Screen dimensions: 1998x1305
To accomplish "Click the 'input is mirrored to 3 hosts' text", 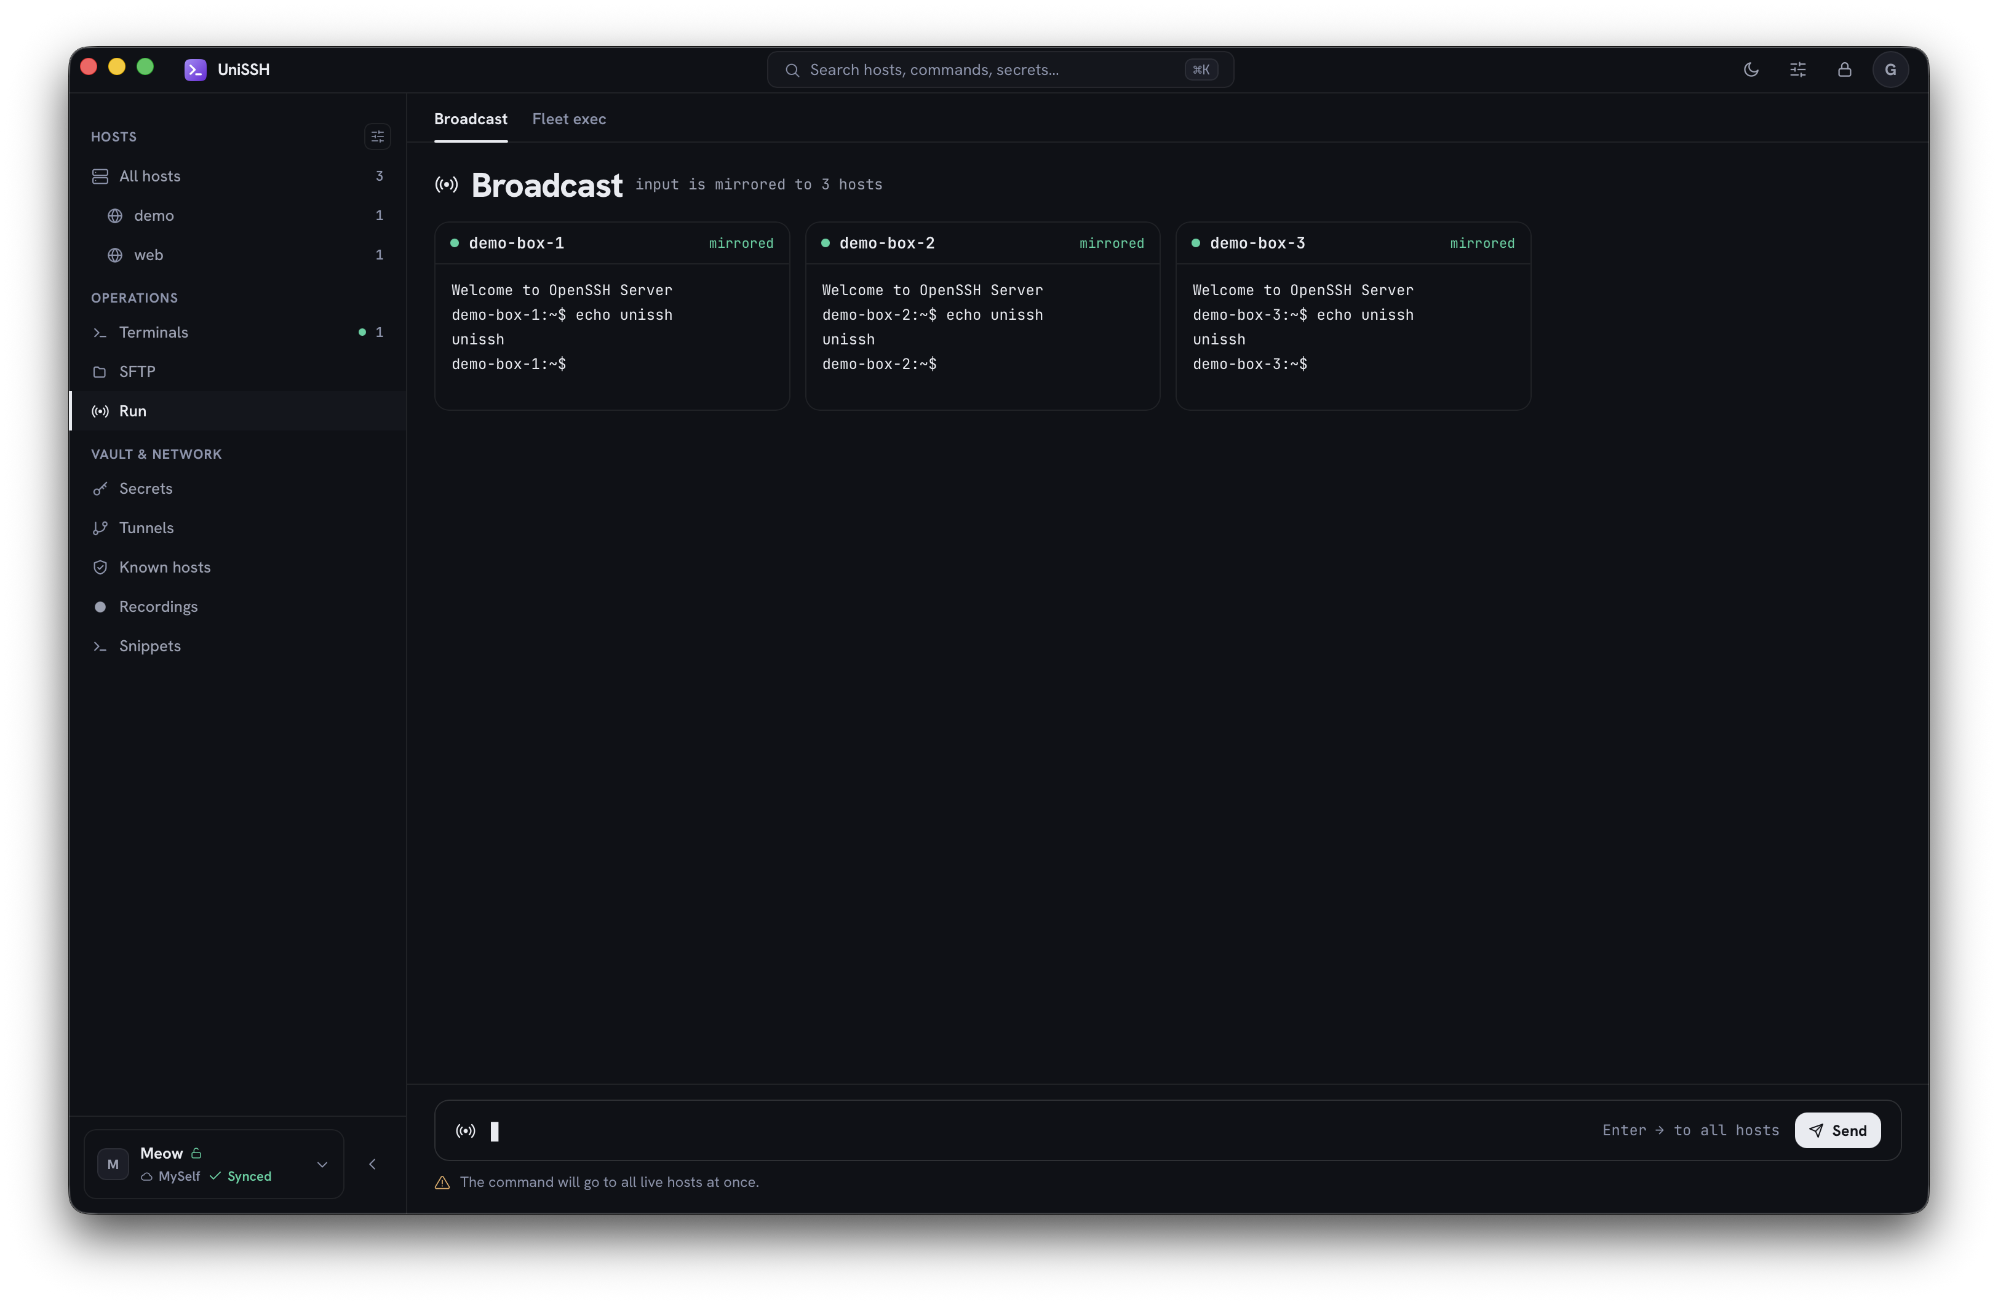I will click(x=759, y=184).
